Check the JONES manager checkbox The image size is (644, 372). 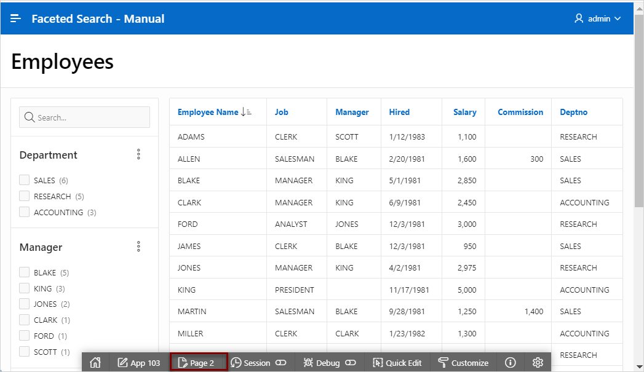pos(24,304)
